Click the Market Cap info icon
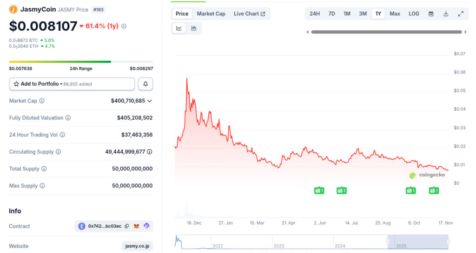The height and width of the screenshot is (253, 476). click(x=42, y=101)
